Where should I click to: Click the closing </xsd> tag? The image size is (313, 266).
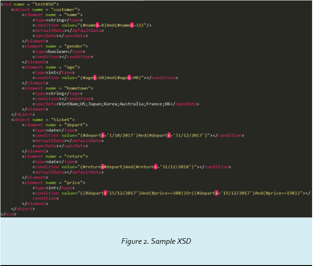pyautogui.click(x=9, y=214)
